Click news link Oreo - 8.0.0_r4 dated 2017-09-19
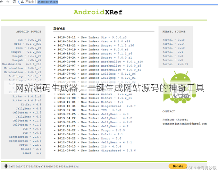The width and height of the screenshot is (218, 170). [115, 49]
